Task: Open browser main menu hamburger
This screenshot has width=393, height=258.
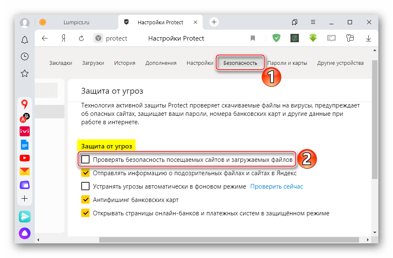Action: 313,22
